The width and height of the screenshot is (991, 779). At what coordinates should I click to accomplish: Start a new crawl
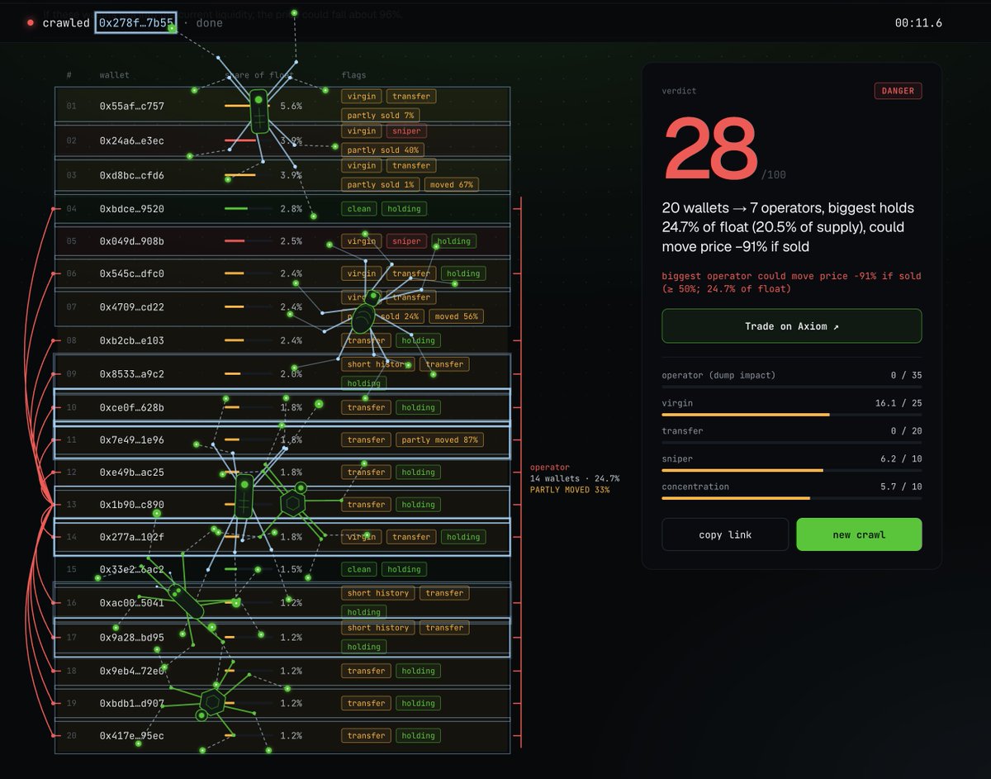[x=859, y=534]
